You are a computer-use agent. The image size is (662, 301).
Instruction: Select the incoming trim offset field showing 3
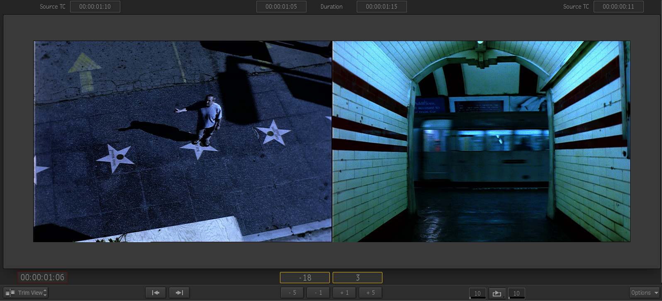pos(358,278)
